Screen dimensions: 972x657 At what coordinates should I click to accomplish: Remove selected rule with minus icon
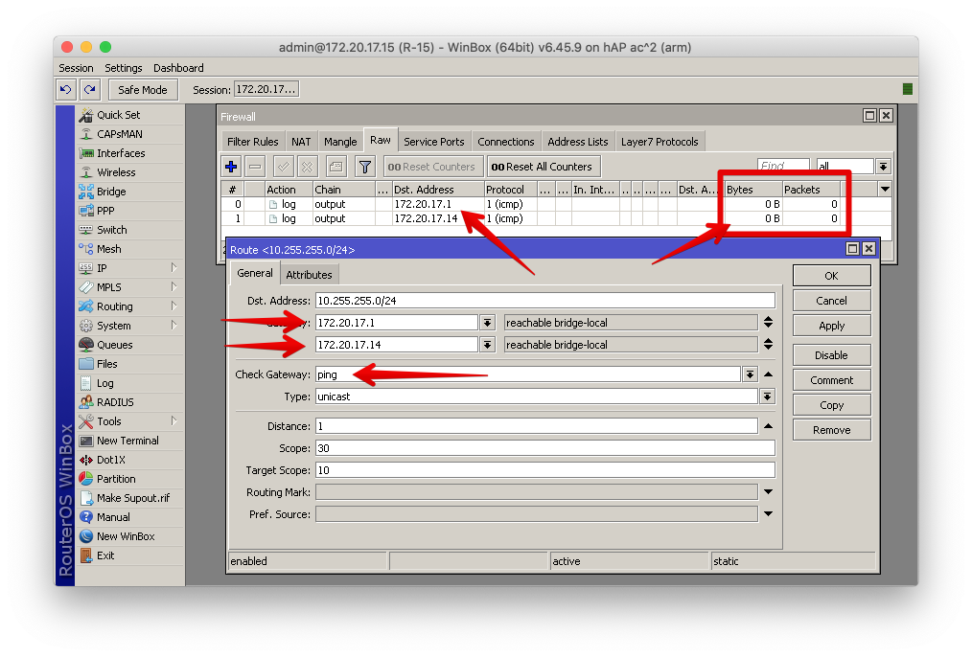click(x=255, y=167)
